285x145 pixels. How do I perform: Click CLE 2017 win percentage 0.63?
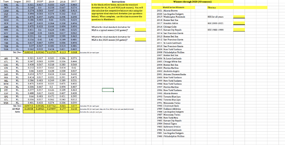(x=73, y=14)
